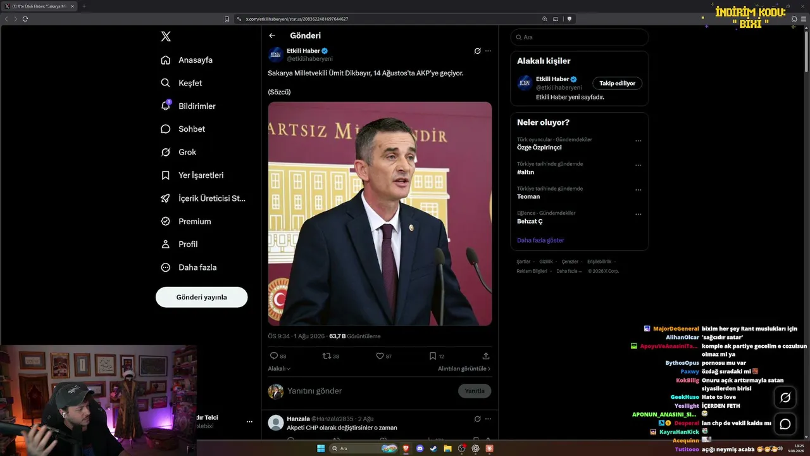Click the Takip ediliyor button
The width and height of the screenshot is (810, 456).
point(618,83)
